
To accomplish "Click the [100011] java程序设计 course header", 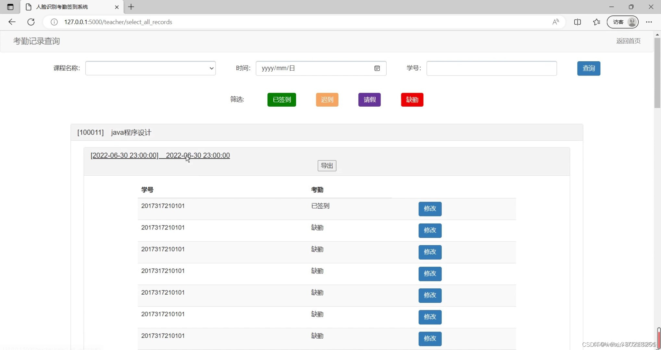I will click(x=114, y=133).
